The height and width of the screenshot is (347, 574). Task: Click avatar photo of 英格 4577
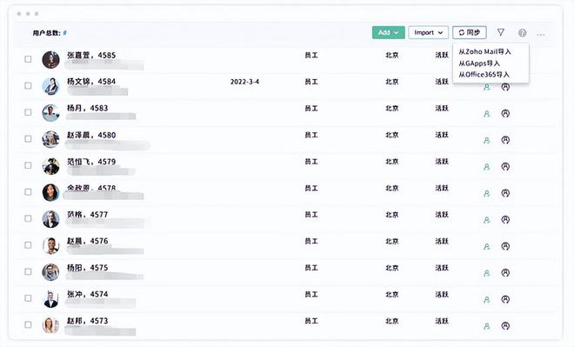(50, 219)
